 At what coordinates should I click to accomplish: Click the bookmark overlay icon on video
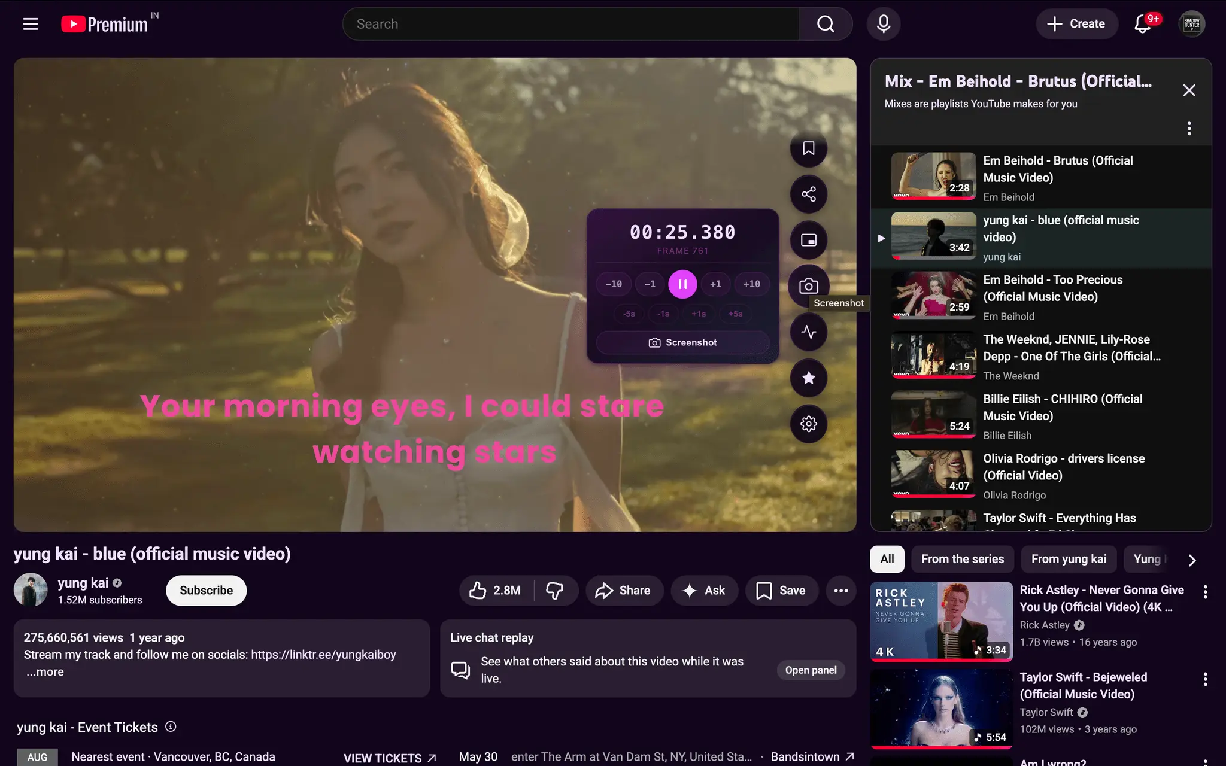pyautogui.click(x=809, y=148)
